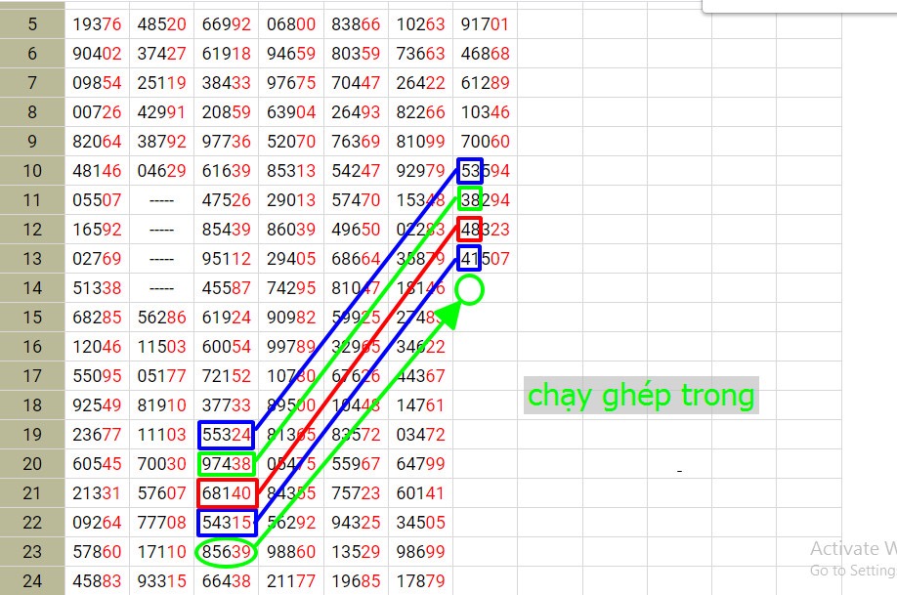The image size is (897, 595).
Task: Select the cell containing 98699
Action: click(420, 553)
